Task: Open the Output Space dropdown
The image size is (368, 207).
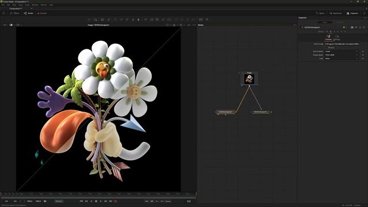Action: coord(342,55)
